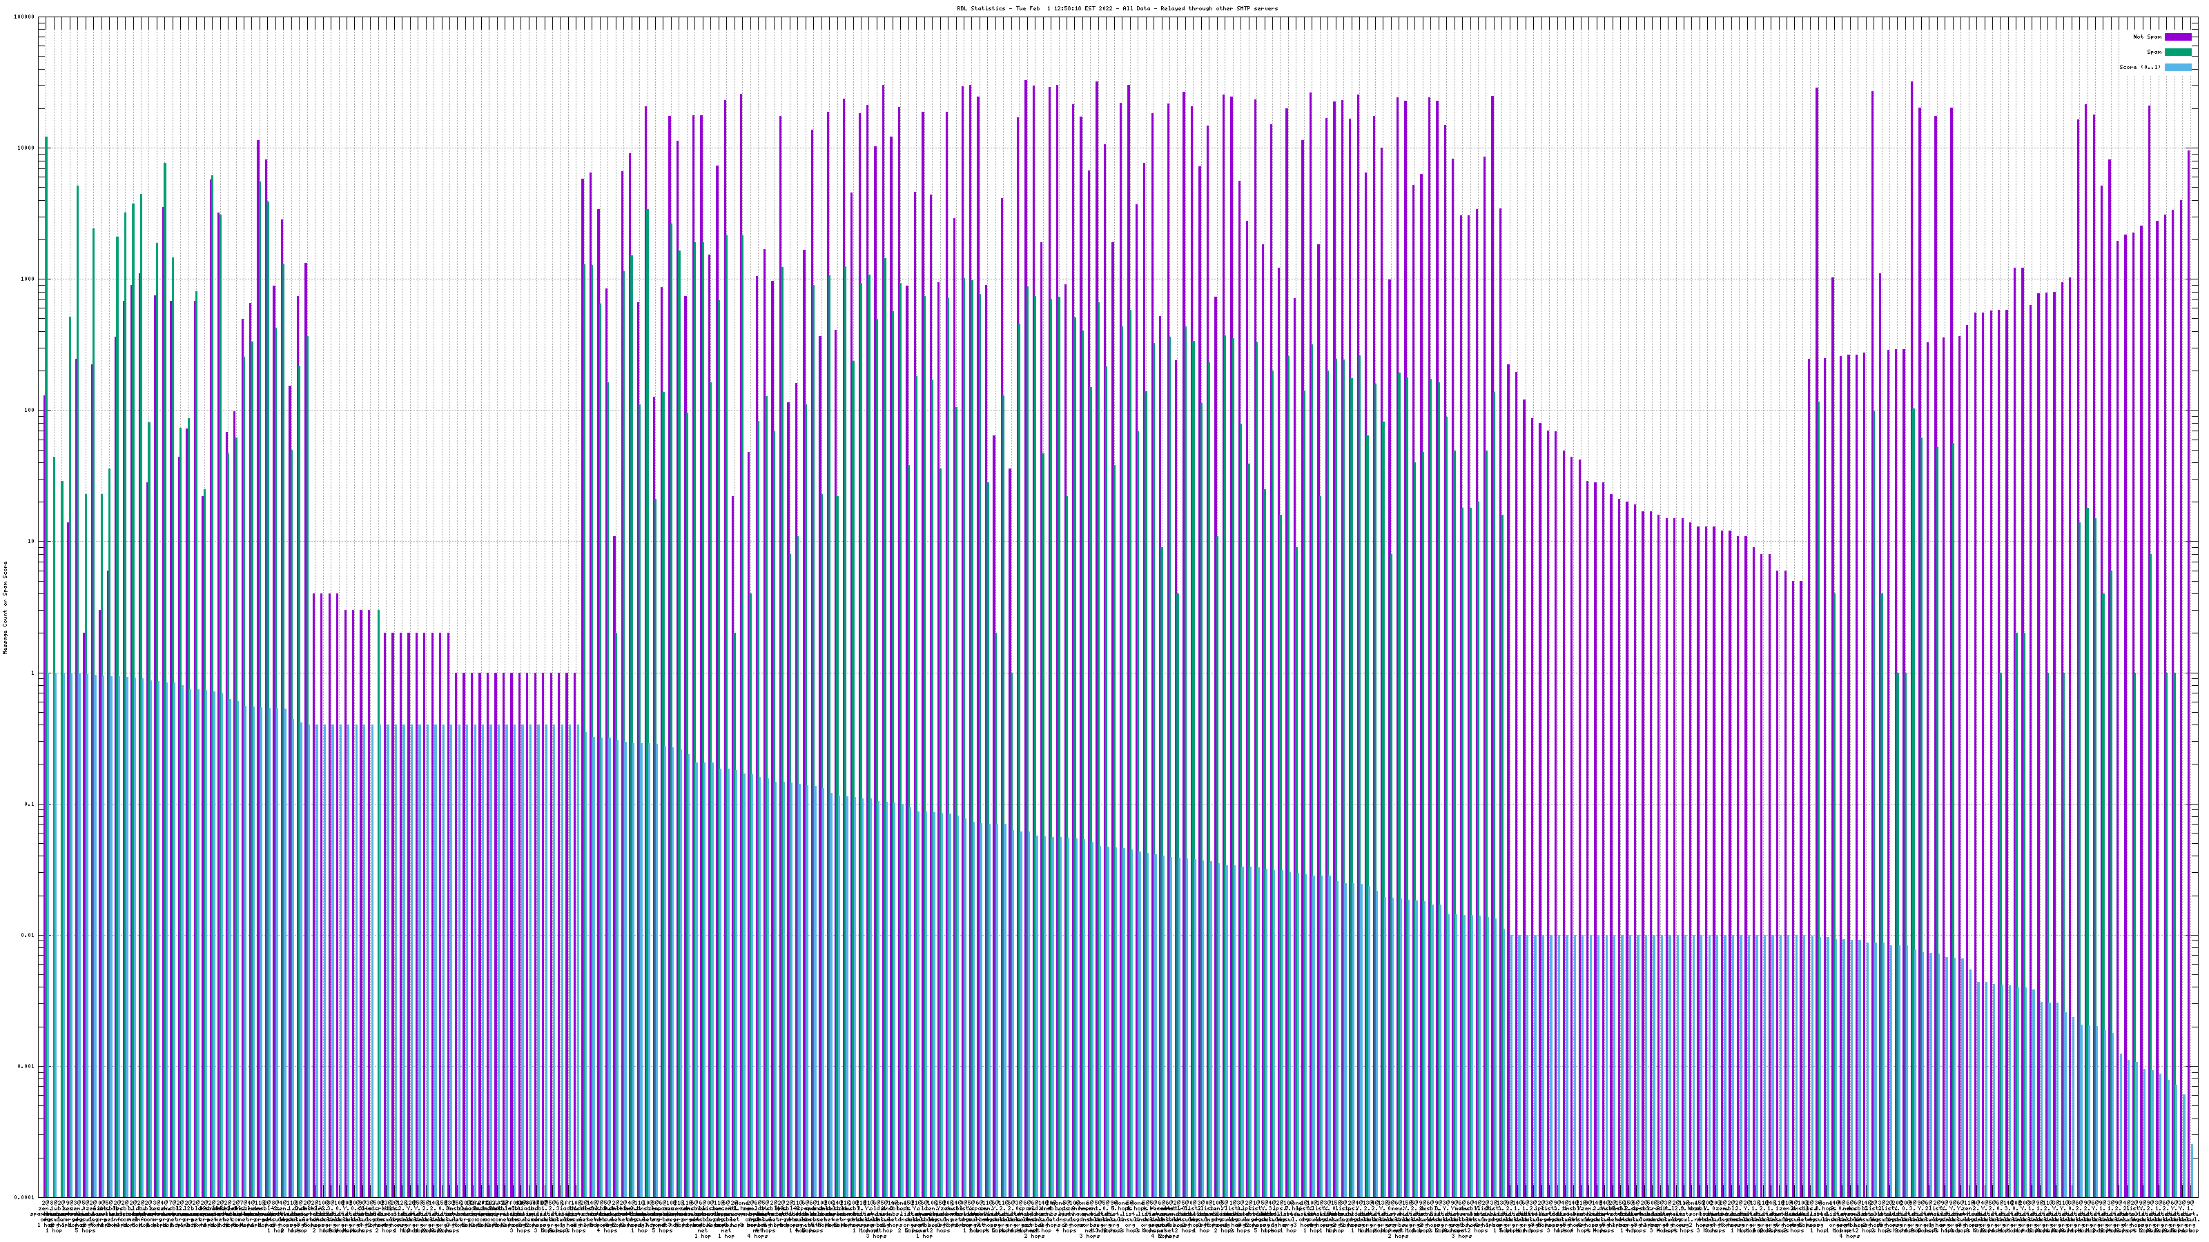Click the 0.0001 y-axis tick label
Image resolution: width=2209 pixels, height=1242 pixels.
click(x=25, y=1197)
